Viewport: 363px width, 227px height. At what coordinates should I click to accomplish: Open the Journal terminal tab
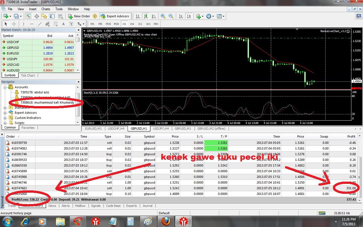point(147,206)
